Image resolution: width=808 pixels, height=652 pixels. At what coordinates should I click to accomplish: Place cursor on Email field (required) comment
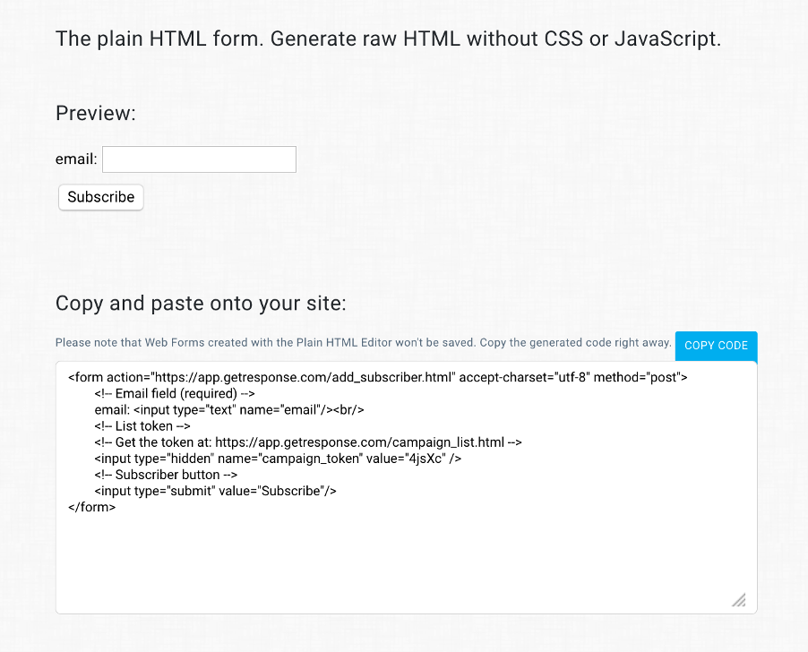click(175, 393)
